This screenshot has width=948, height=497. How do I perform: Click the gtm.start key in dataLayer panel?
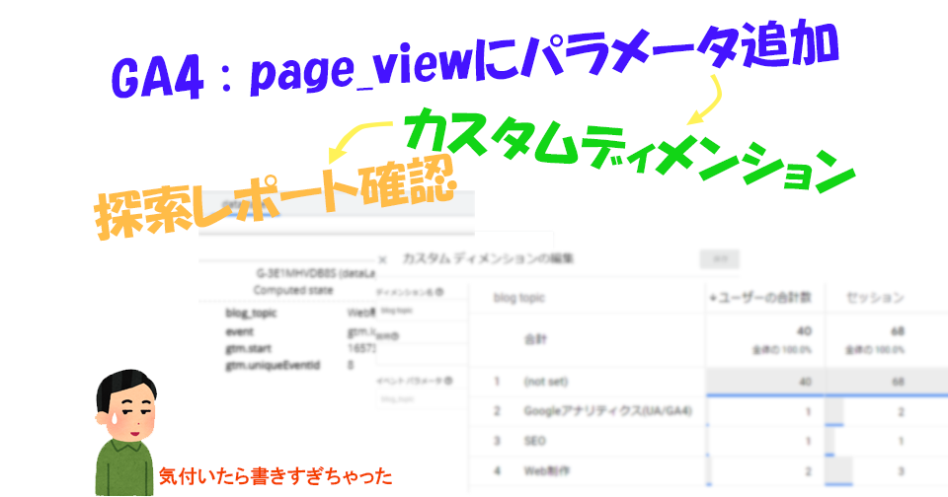(249, 348)
